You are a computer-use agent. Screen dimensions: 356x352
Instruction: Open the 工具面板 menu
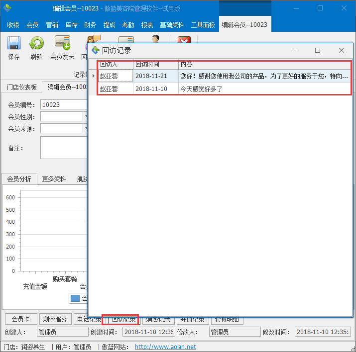tap(203, 25)
